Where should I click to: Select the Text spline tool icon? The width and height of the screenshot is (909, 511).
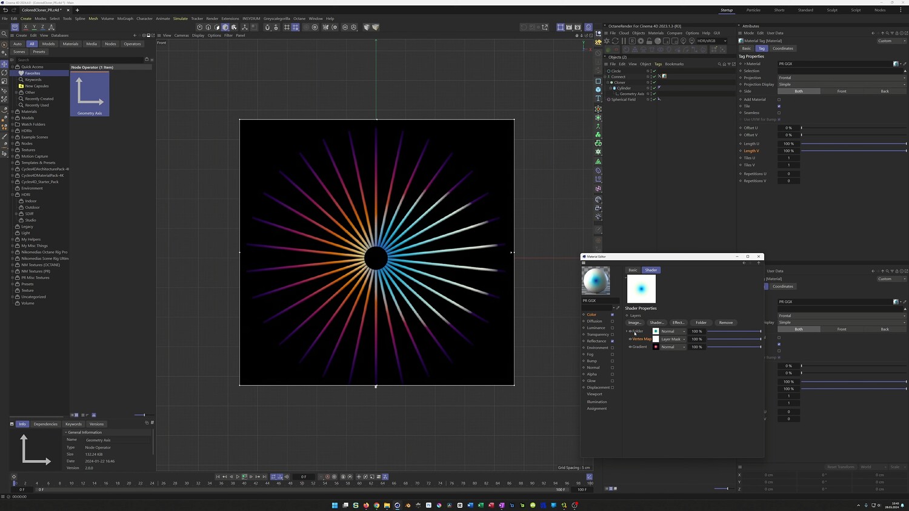pyautogui.click(x=598, y=98)
